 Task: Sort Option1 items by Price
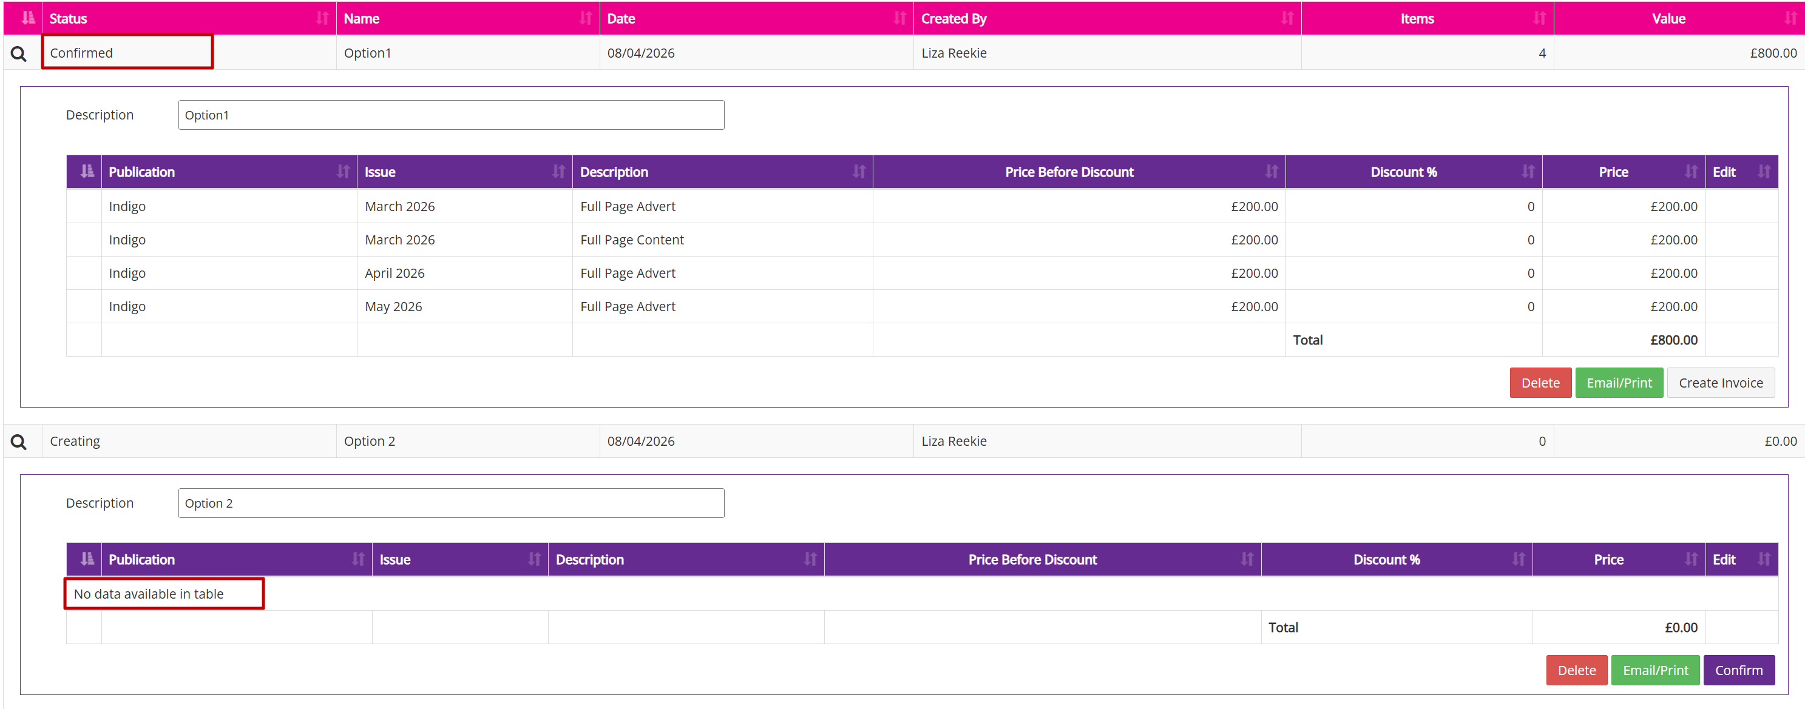(x=1624, y=172)
